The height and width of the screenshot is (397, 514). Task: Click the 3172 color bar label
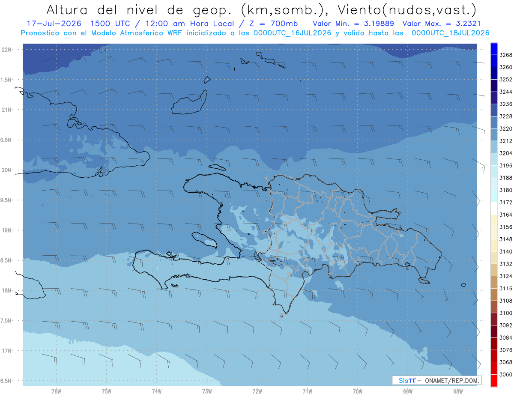505,202
